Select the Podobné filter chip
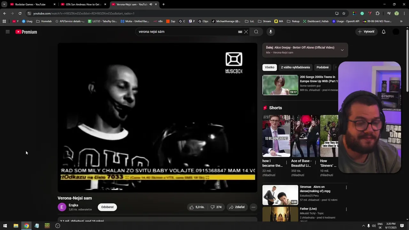The height and width of the screenshot is (230, 409). click(322, 67)
